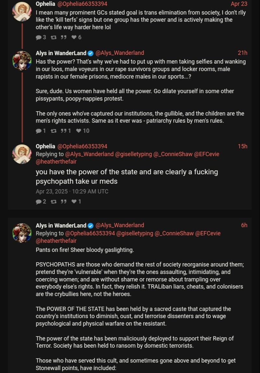Click Alys's avatar on the 6h post
This screenshot has width=260, height=373.
click(22, 232)
